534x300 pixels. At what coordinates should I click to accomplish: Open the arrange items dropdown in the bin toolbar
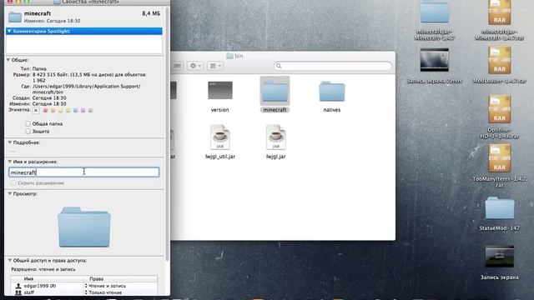(215, 66)
